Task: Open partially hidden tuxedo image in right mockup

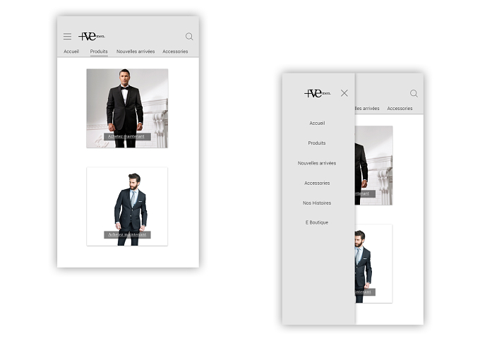Action: (x=374, y=165)
